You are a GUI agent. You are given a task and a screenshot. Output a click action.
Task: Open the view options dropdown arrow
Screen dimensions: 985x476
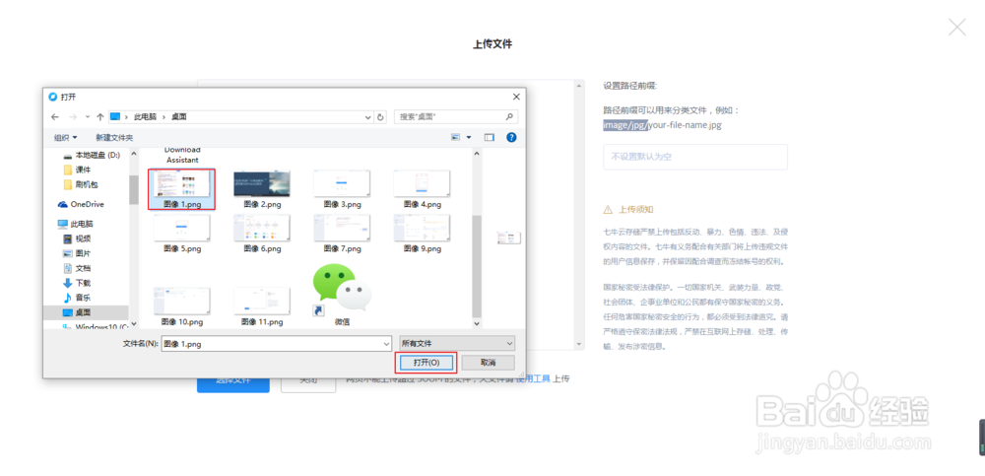pos(469,137)
